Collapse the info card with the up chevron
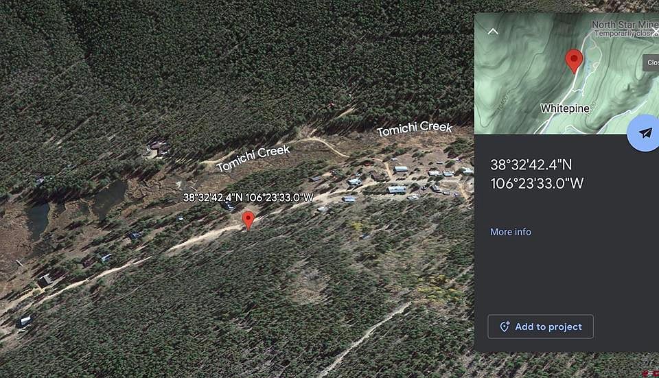659x378 pixels. [493, 31]
